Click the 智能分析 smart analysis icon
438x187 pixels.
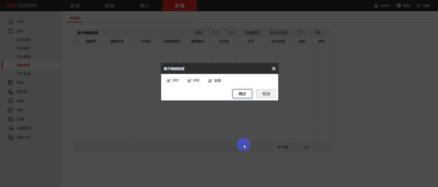[11, 138]
